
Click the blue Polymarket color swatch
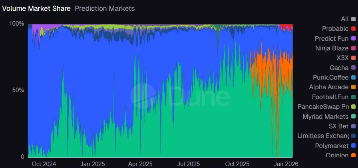coord(354,146)
